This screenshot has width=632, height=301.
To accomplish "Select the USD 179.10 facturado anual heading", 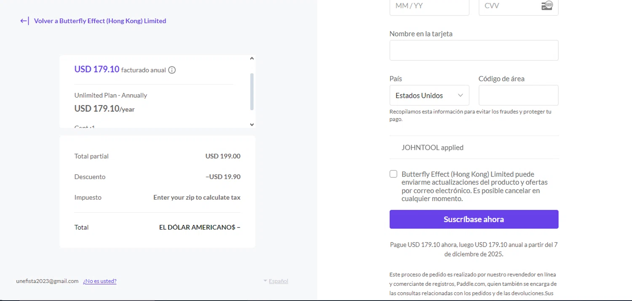I will pos(120,69).
